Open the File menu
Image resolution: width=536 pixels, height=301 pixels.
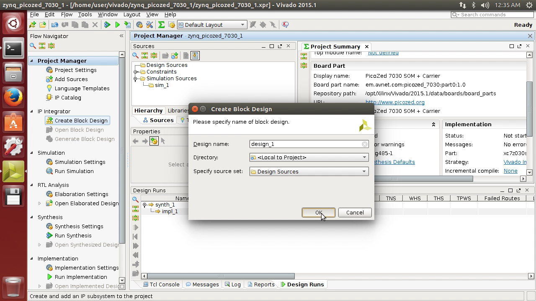pos(34,14)
